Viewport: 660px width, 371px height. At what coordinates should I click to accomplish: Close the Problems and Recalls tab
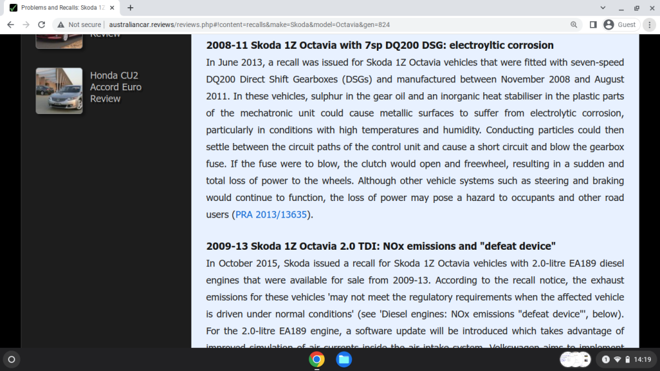112,7
